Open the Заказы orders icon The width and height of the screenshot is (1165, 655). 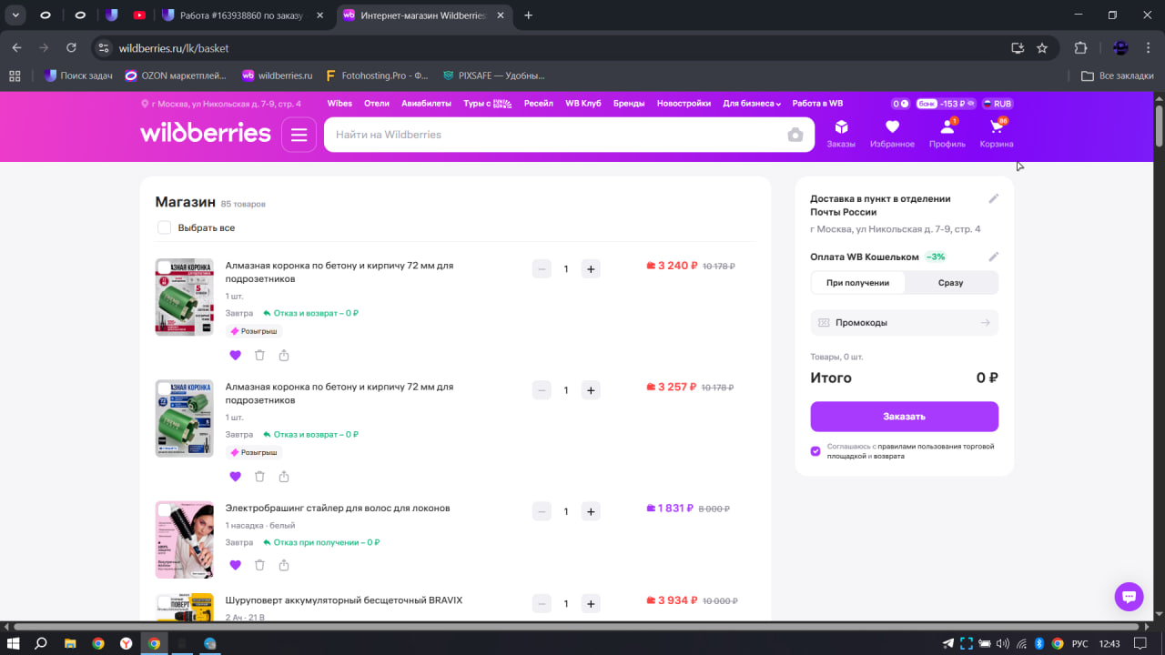tap(841, 133)
